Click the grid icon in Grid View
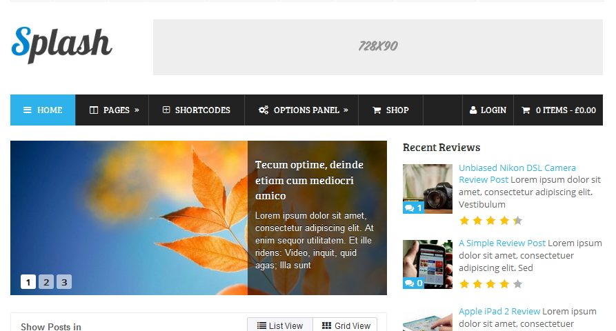This screenshot has width=616, height=331. [326, 325]
